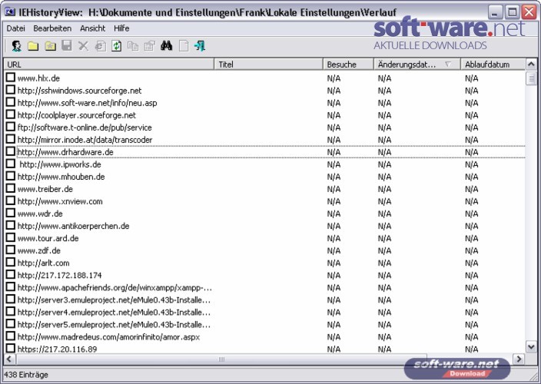Tick the mirror.inode.at checkbox
Image resolution: width=541 pixels, height=384 pixels.
(x=11, y=139)
